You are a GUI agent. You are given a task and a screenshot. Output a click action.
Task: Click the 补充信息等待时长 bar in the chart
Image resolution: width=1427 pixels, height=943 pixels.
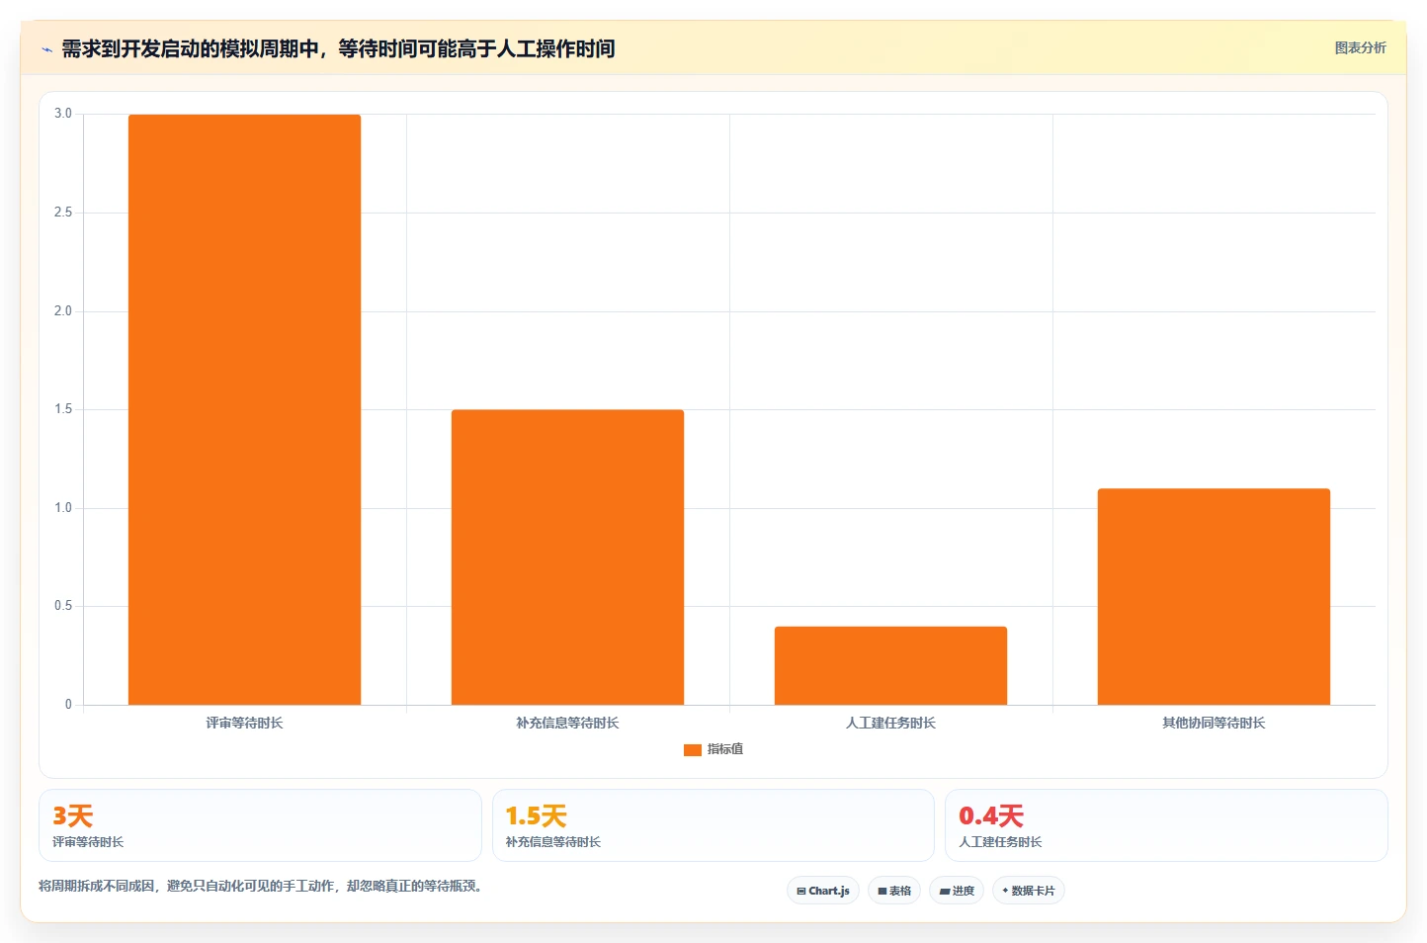click(x=567, y=557)
